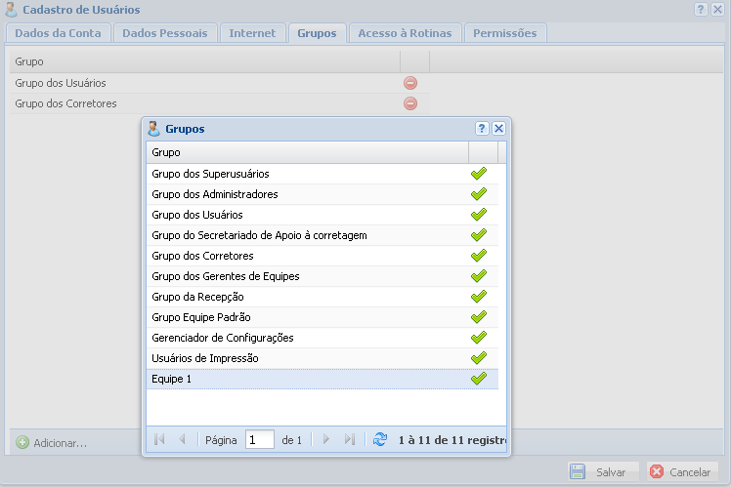Choose checkmark next to Grupo da Recepção
This screenshot has height=487, width=731.
tap(479, 297)
